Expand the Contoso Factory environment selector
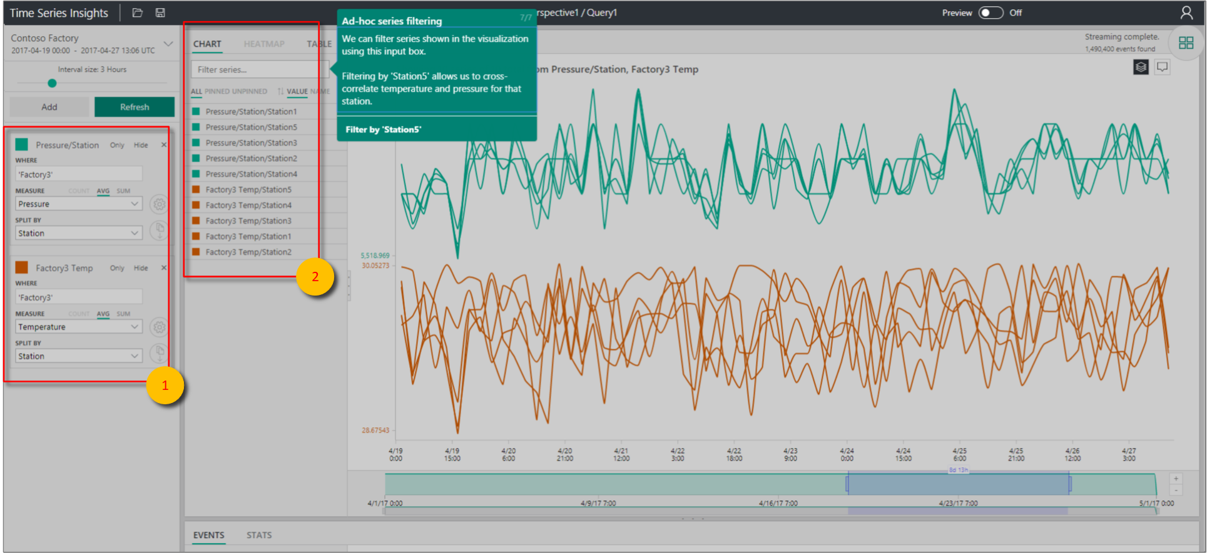Screen dimensions: 1207x553 tap(168, 44)
